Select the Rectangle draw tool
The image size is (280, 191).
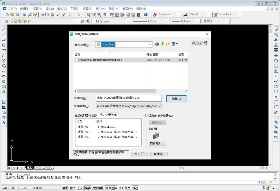(x=4, y=50)
